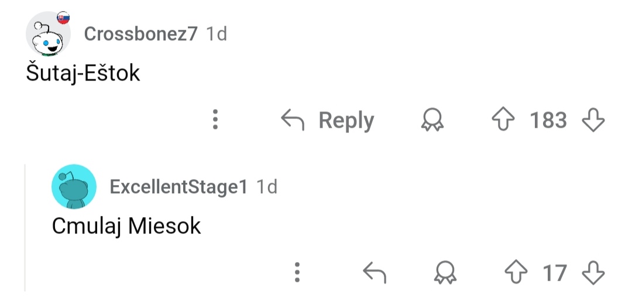The height and width of the screenshot is (300, 632).
Task: Open the three-dot menu on Crossbonez7's comment
Action: 215,120
